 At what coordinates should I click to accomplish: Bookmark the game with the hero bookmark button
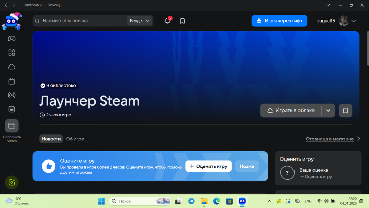346,111
